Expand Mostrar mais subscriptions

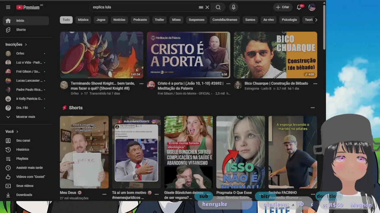26,117
